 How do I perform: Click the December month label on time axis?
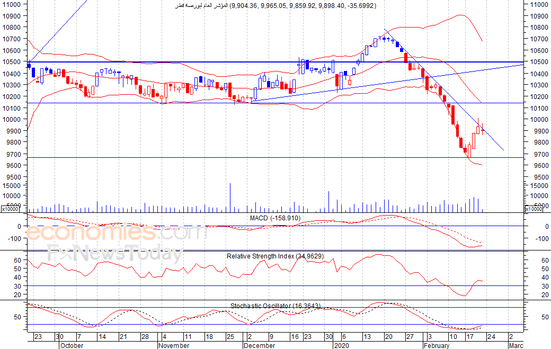click(x=259, y=345)
